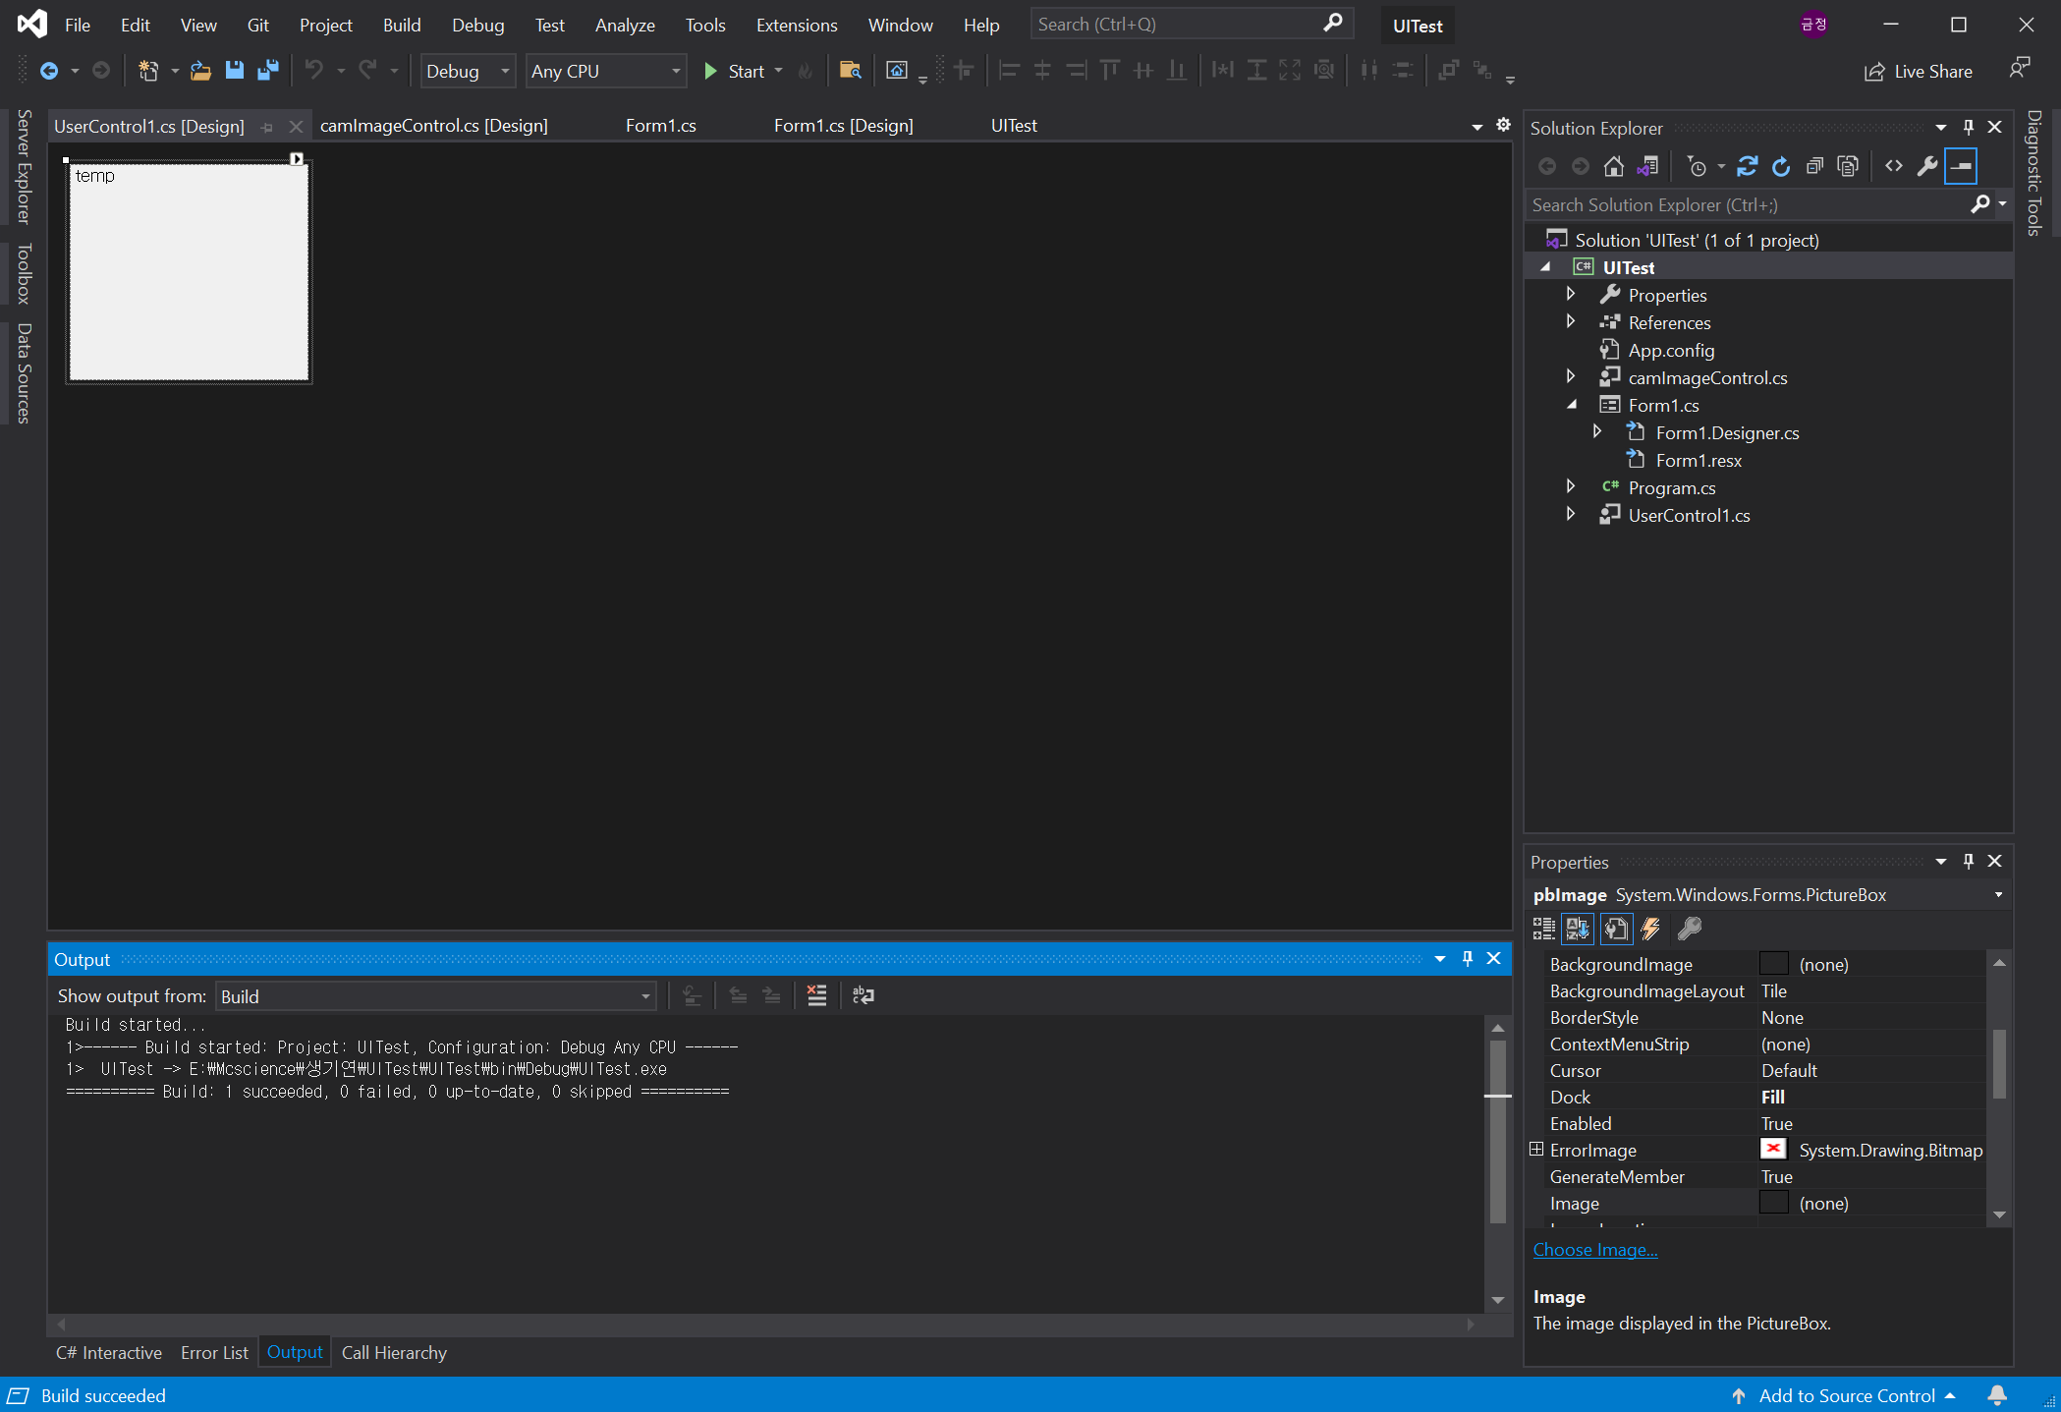Click Collapse All in Solution Explorer toolbar
Image resolution: width=2061 pixels, height=1412 pixels.
pos(1814,166)
